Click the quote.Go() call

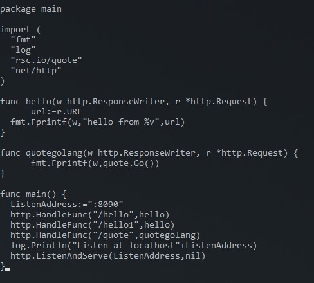coord(129,163)
